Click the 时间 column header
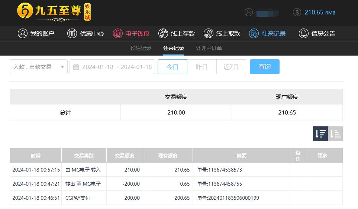 pyautogui.click(x=36, y=156)
